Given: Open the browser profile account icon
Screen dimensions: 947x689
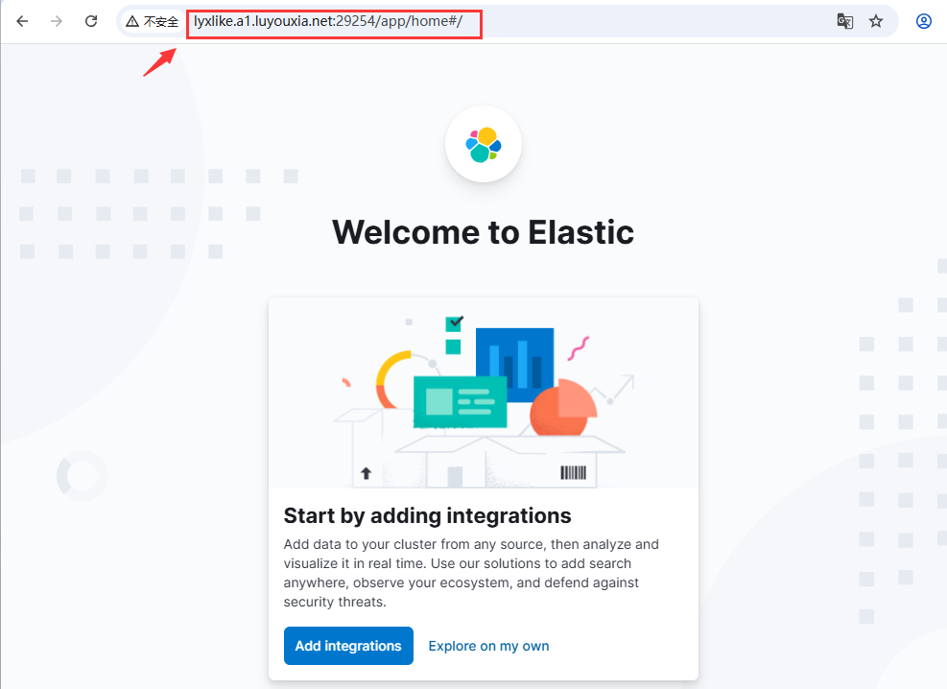Looking at the screenshot, I should coord(923,22).
